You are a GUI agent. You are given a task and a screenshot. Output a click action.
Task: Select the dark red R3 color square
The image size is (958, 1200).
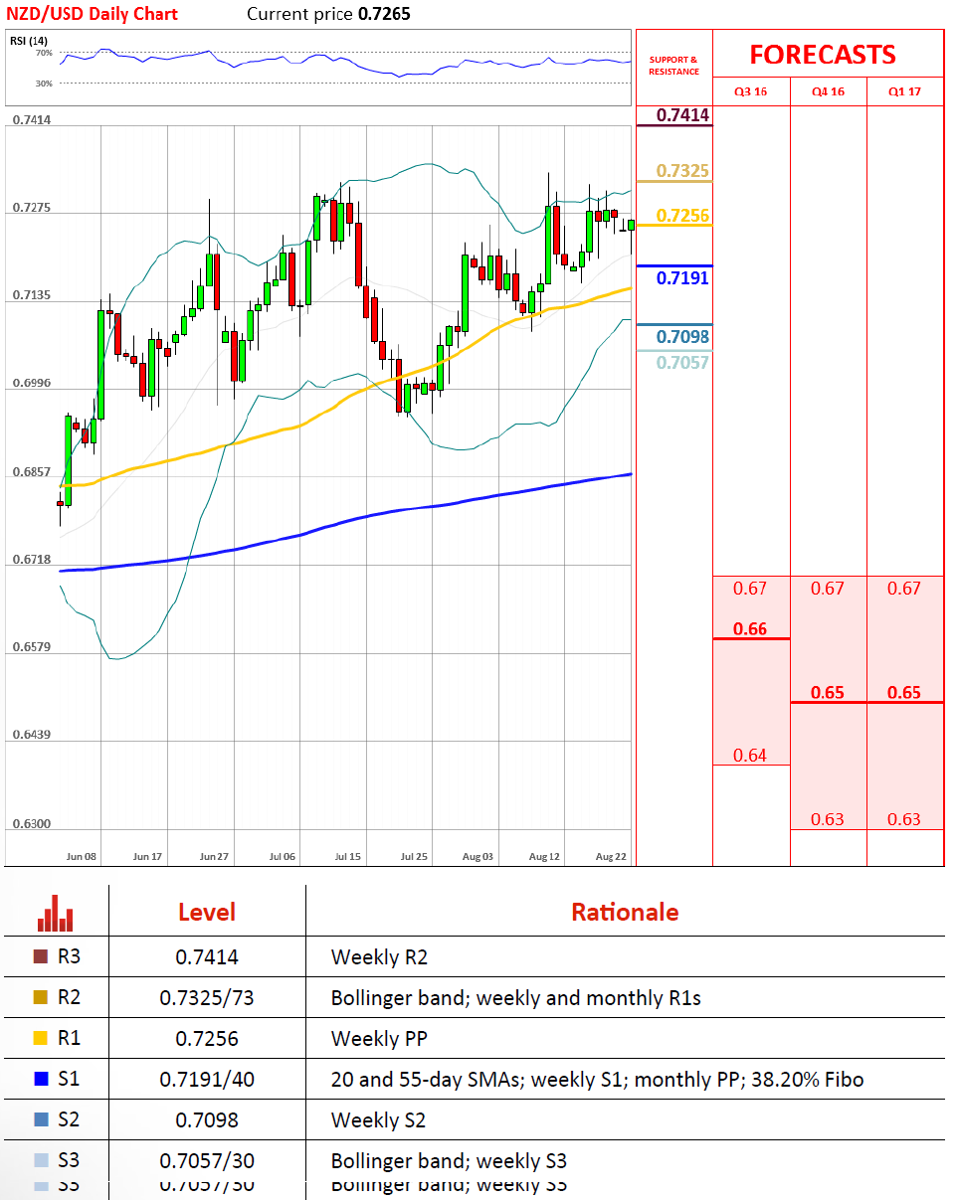41,957
